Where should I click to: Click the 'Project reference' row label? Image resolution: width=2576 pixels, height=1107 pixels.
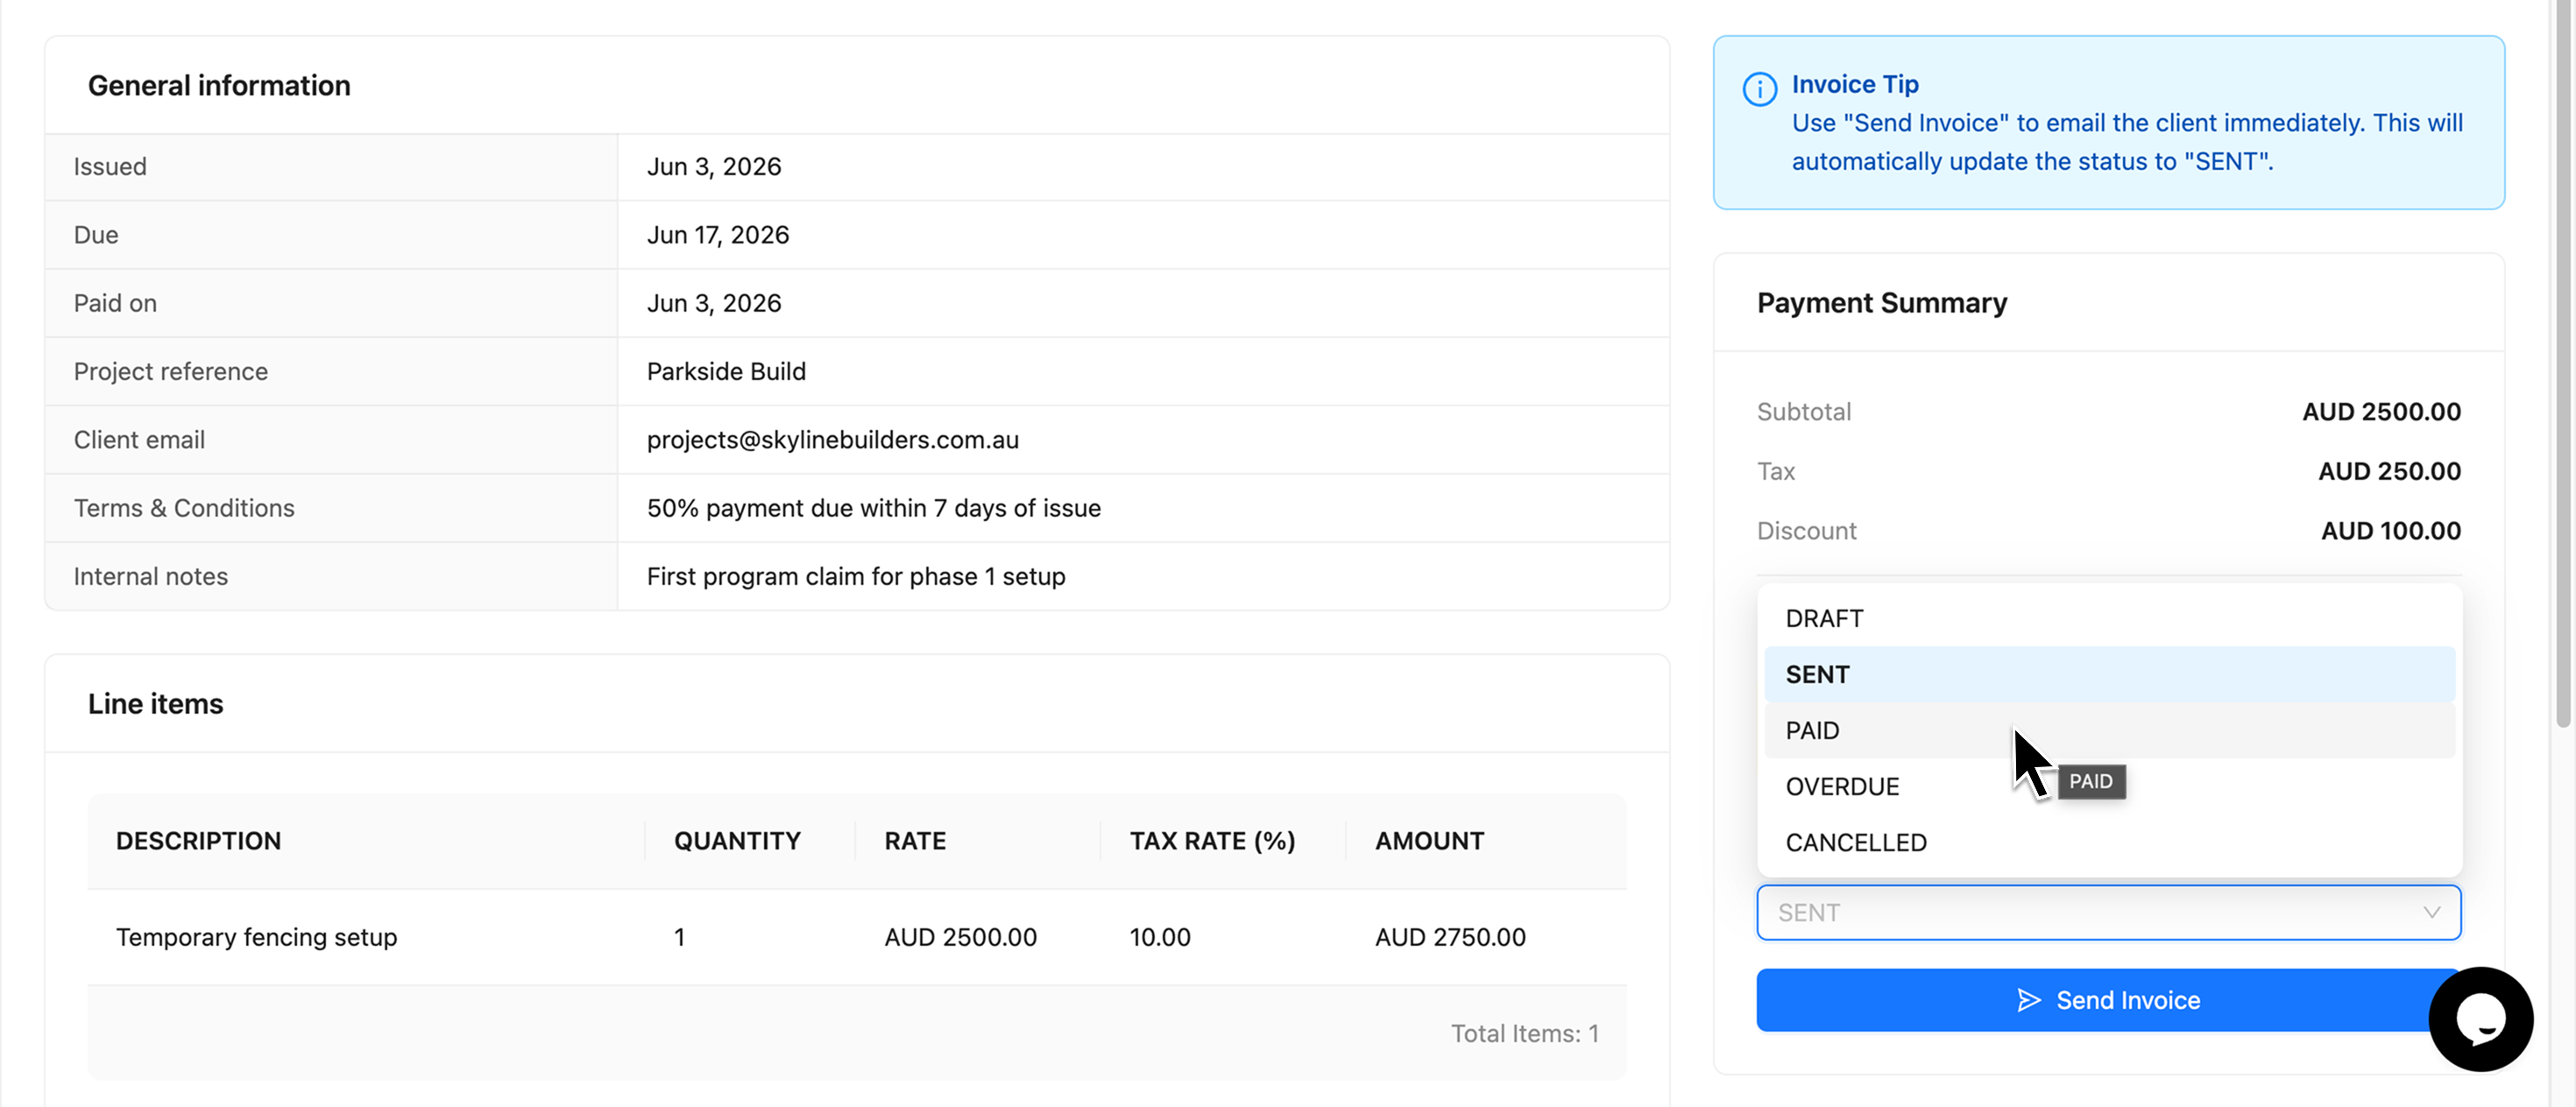171,371
